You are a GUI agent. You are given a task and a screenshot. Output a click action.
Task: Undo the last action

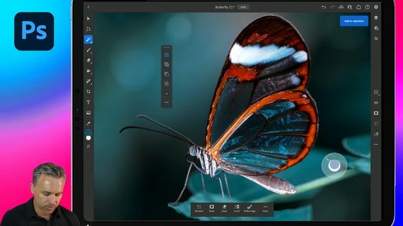pyautogui.click(x=324, y=7)
